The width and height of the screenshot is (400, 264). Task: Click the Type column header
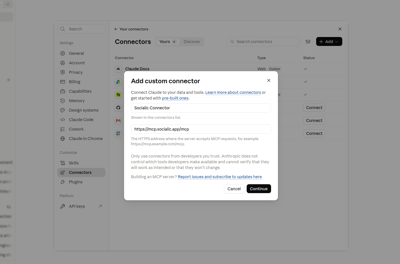click(x=262, y=58)
